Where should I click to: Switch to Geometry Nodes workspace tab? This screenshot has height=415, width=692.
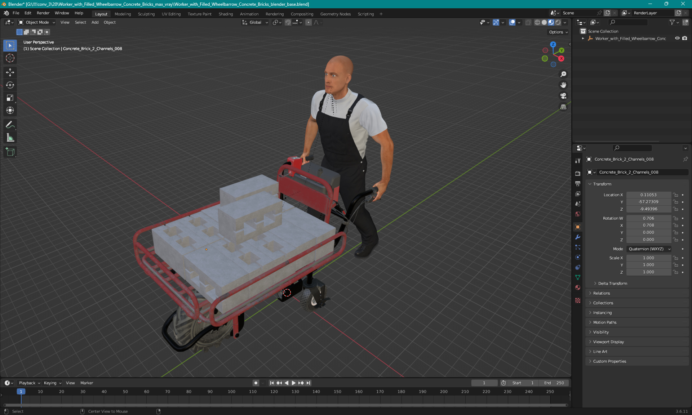(335, 14)
